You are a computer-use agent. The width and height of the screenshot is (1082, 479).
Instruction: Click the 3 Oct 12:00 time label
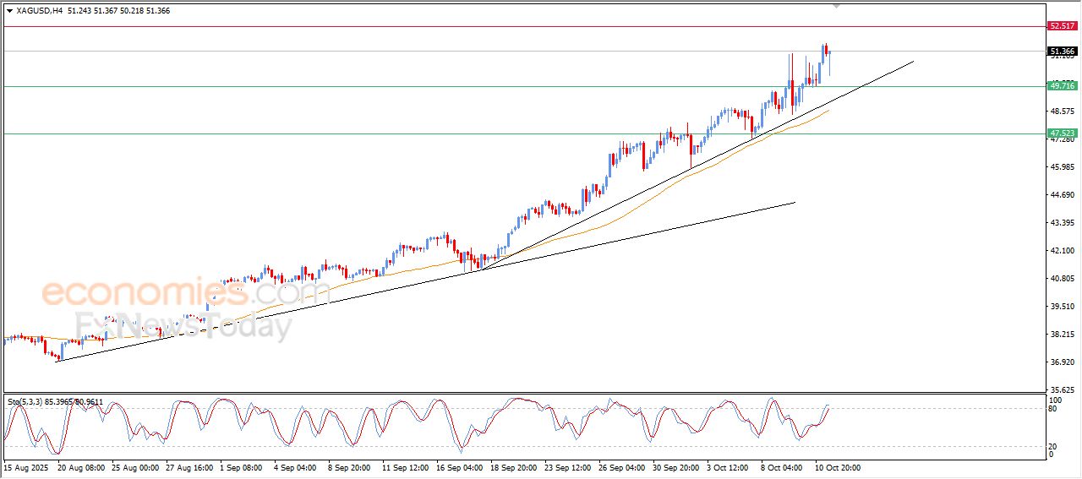pyautogui.click(x=728, y=466)
